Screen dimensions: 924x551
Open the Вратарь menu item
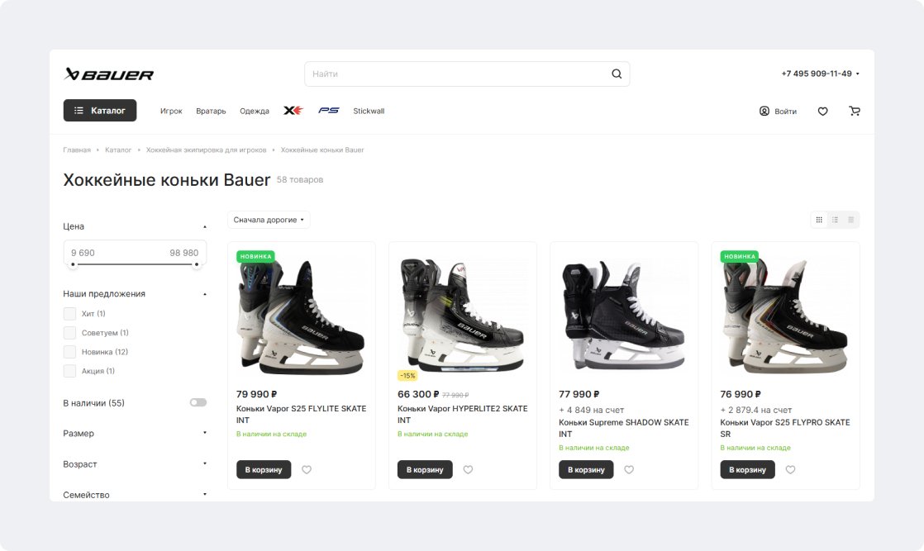[x=211, y=111]
